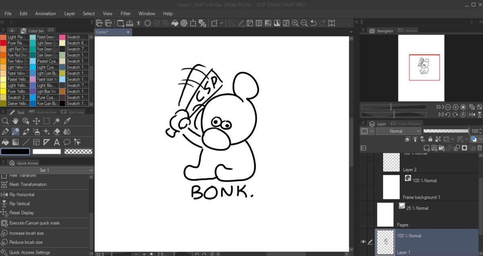
Task: Select the Zoom magnifier tool
Action: [x=5, y=121]
